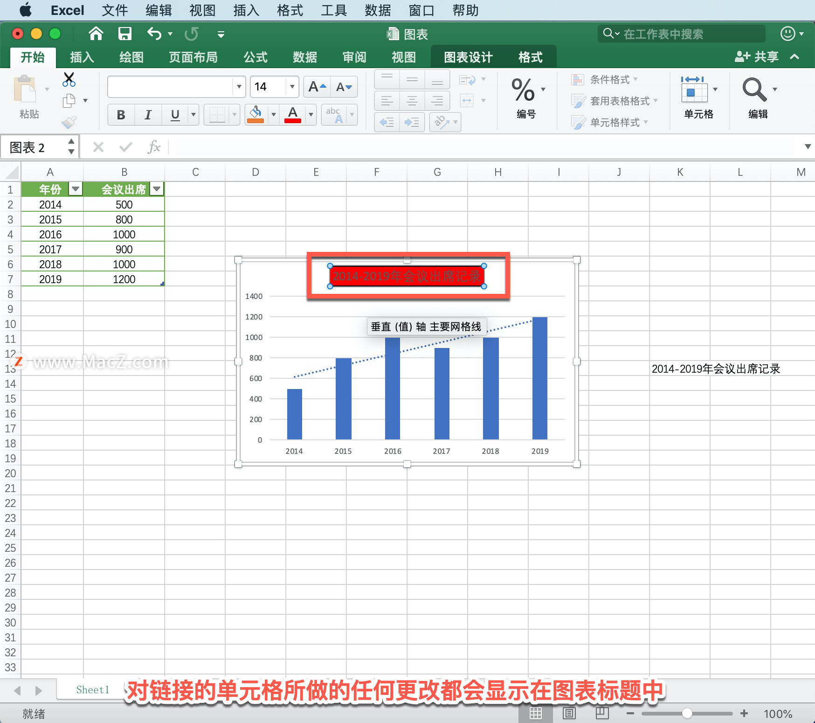Apply the red font color icon

coord(292,115)
